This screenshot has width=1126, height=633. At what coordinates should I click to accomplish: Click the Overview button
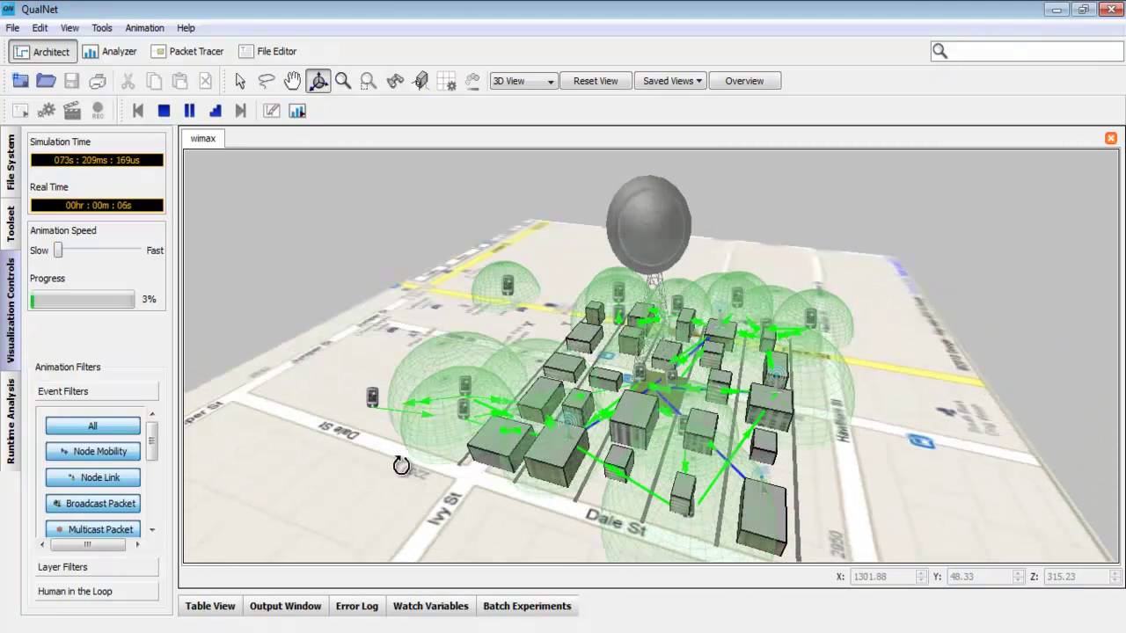coord(744,81)
